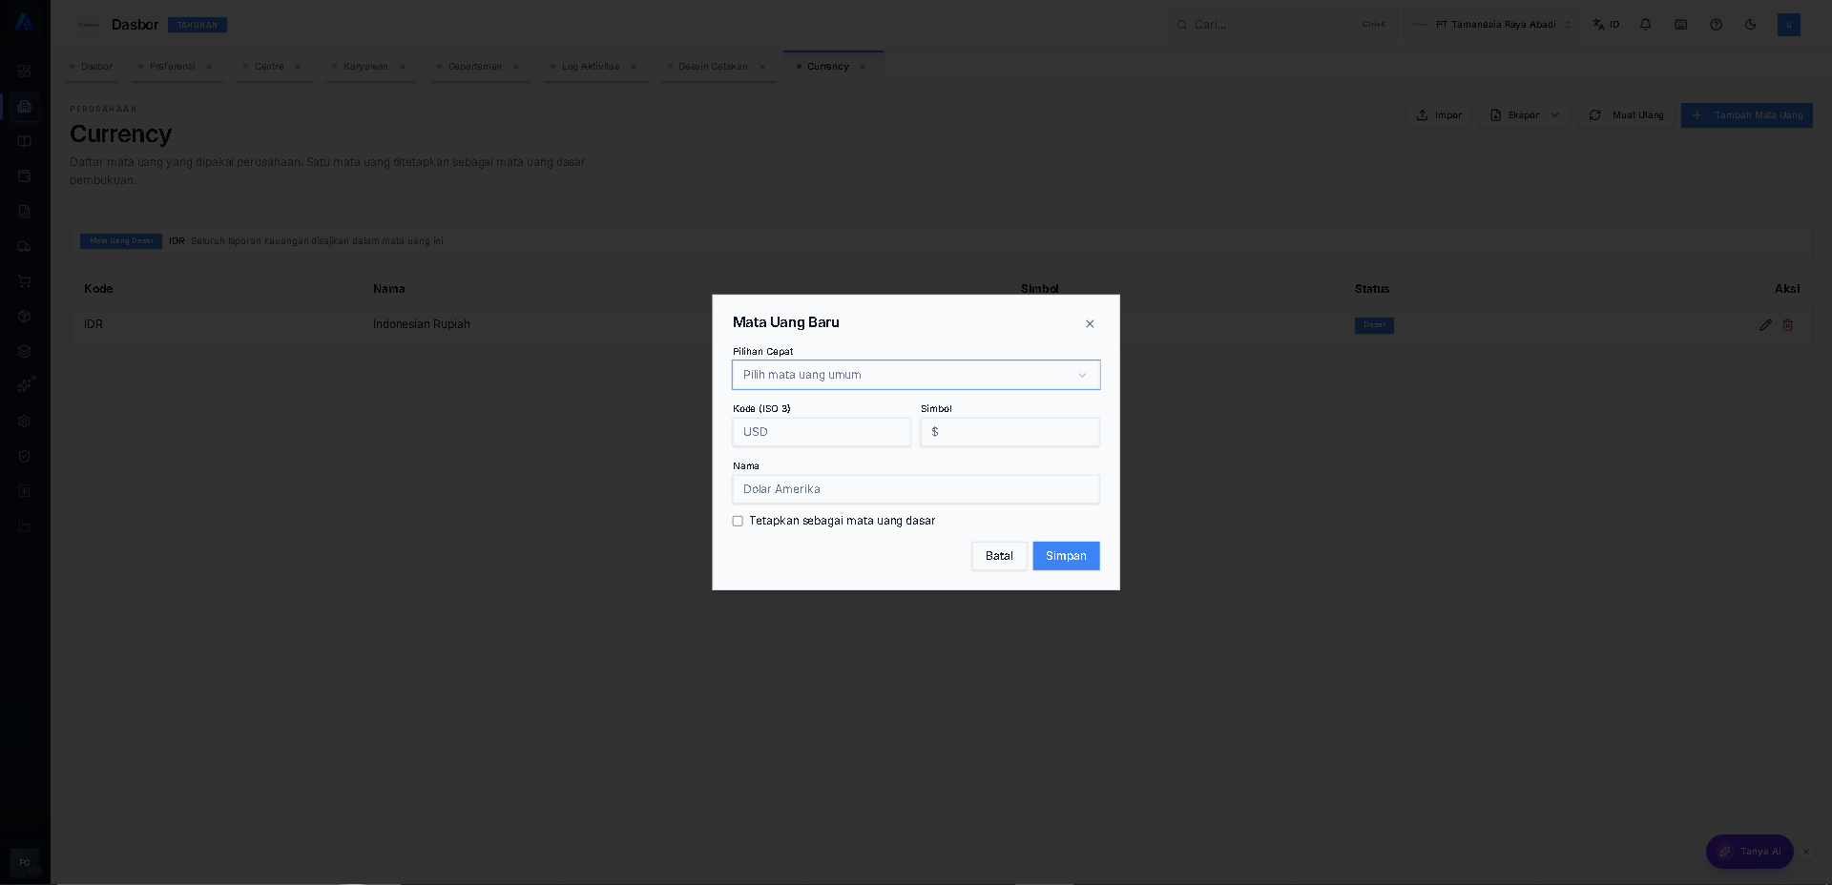Open the Tanya AI assistant button
Viewport: 1832px width, 885px height.
coord(1749,852)
